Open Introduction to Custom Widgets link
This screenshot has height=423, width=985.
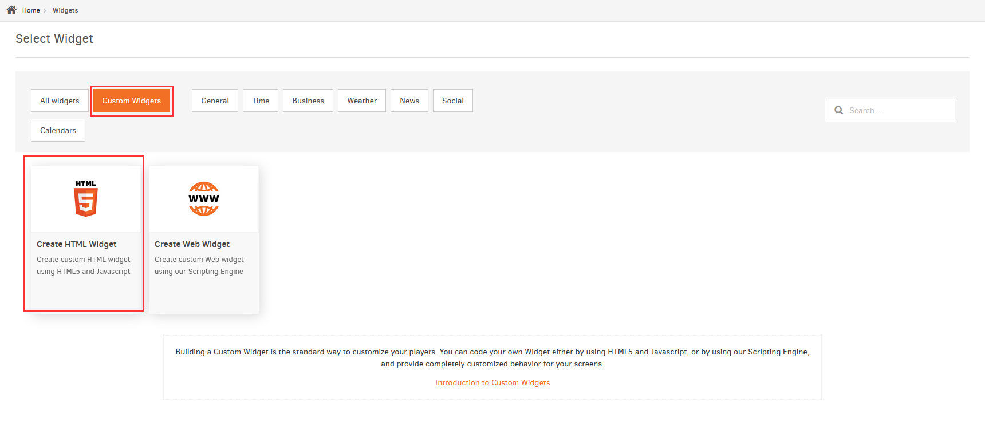click(492, 382)
